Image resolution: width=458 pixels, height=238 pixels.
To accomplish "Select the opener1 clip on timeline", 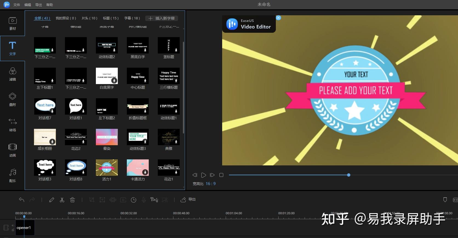I will click(x=25, y=228).
